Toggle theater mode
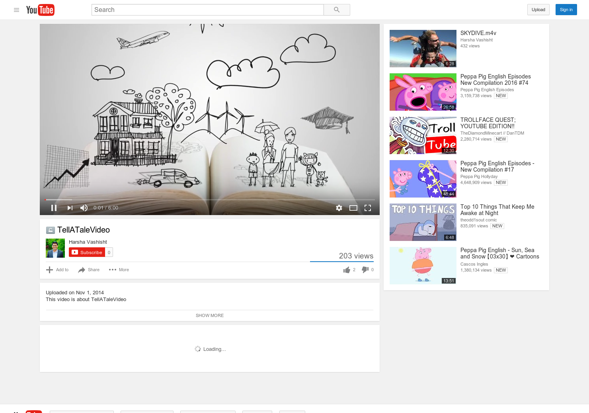The width and height of the screenshot is (589, 413). tap(353, 208)
